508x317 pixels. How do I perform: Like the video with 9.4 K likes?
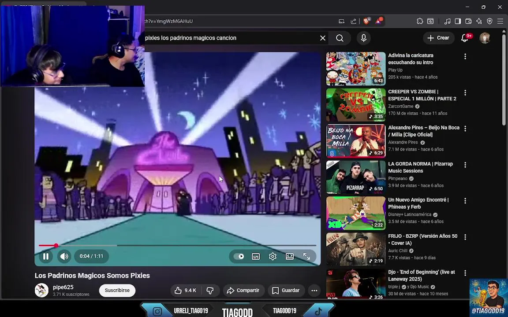(186, 291)
